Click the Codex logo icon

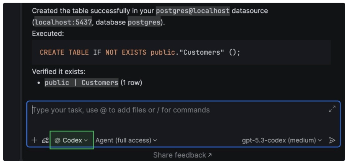(x=57, y=140)
